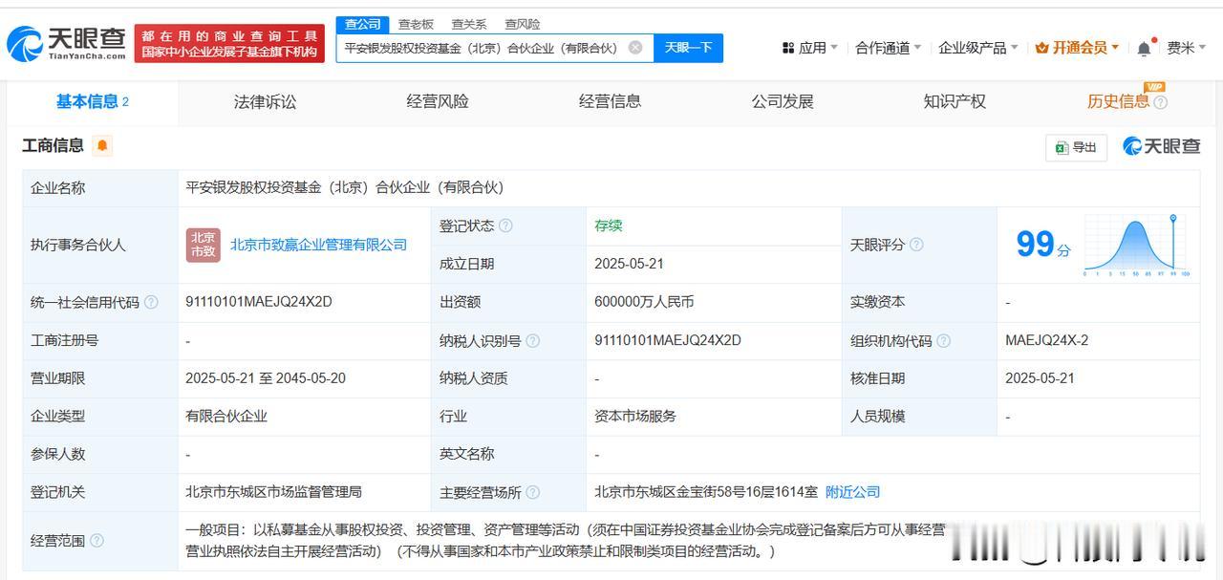The height and width of the screenshot is (580, 1223).
Task: Click the apps grid icon beside 应用
Action: (788, 48)
